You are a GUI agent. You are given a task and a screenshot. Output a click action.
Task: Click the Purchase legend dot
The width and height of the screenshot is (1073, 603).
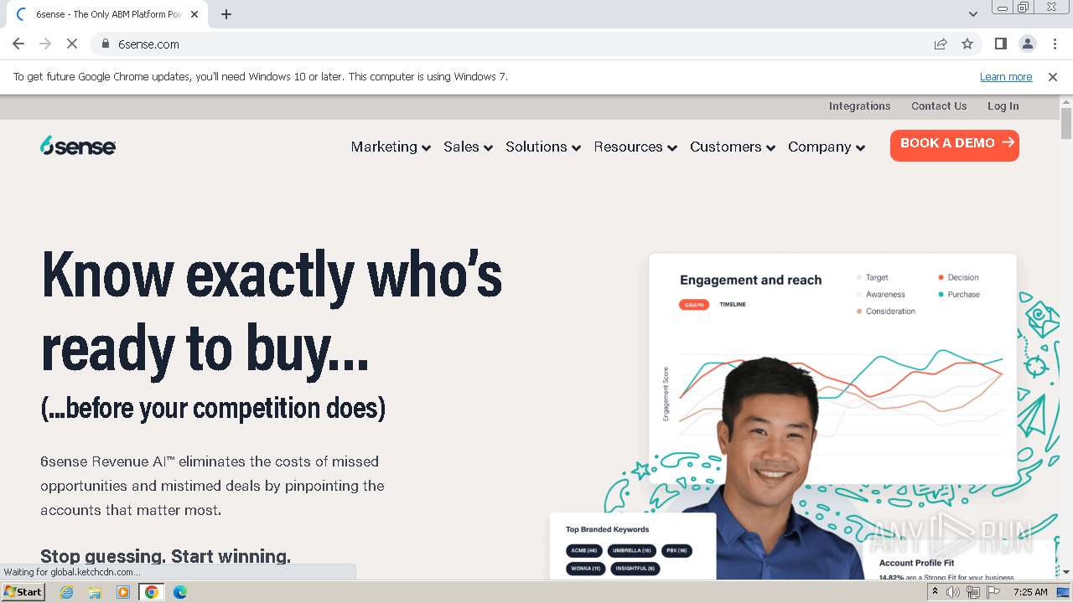941,294
